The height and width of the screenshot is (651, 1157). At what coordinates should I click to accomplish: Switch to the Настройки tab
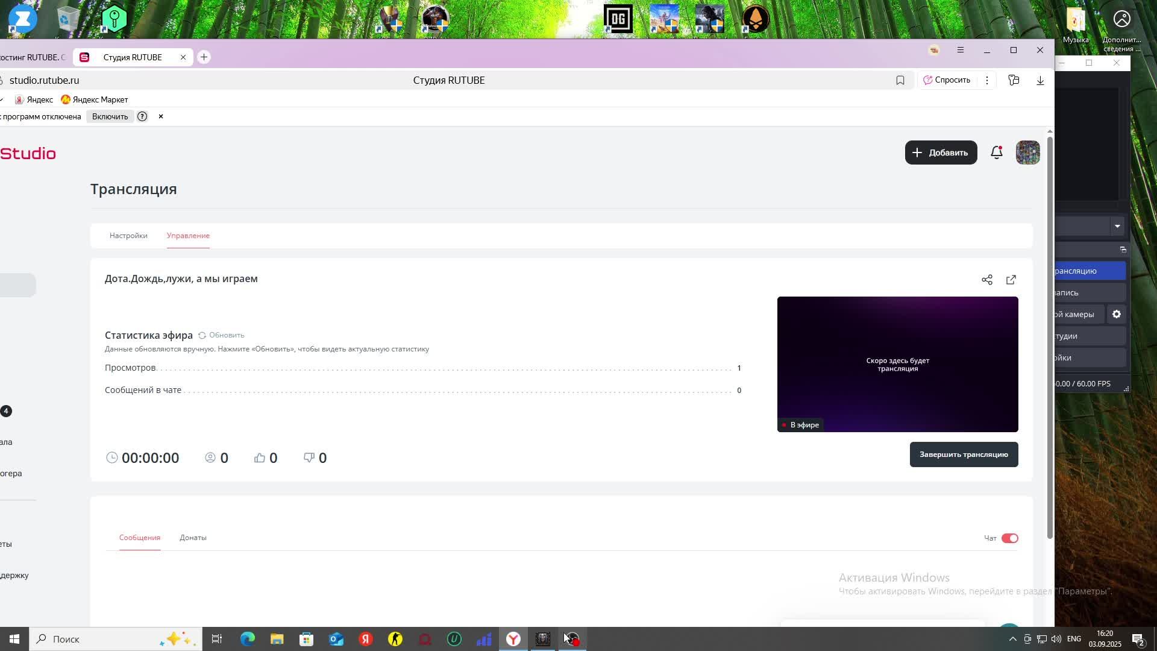(x=128, y=236)
